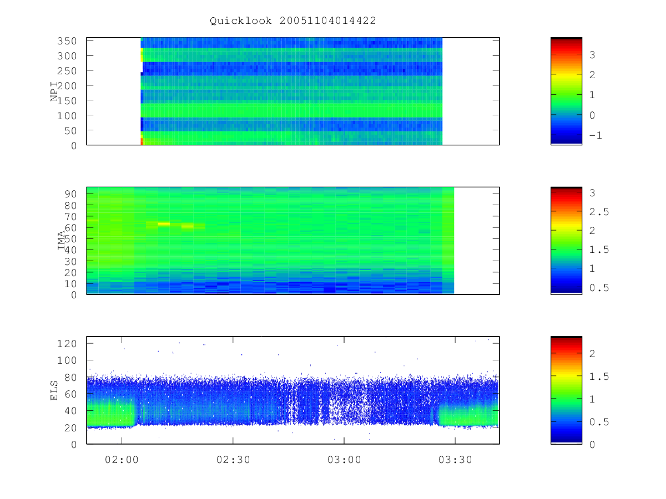Click the IMA colorbar gradient
Viewport: 666px width, 499px height.
point(566,241)
